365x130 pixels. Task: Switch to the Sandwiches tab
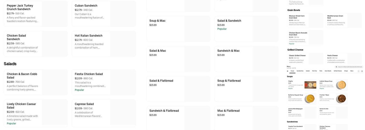pyautogui.click(x=300, y=71)
